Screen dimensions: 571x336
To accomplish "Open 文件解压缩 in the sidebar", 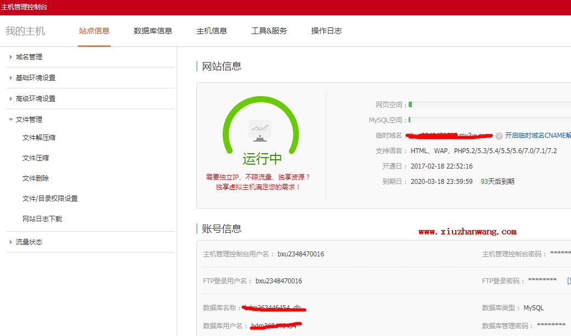I will coord(39,137).
